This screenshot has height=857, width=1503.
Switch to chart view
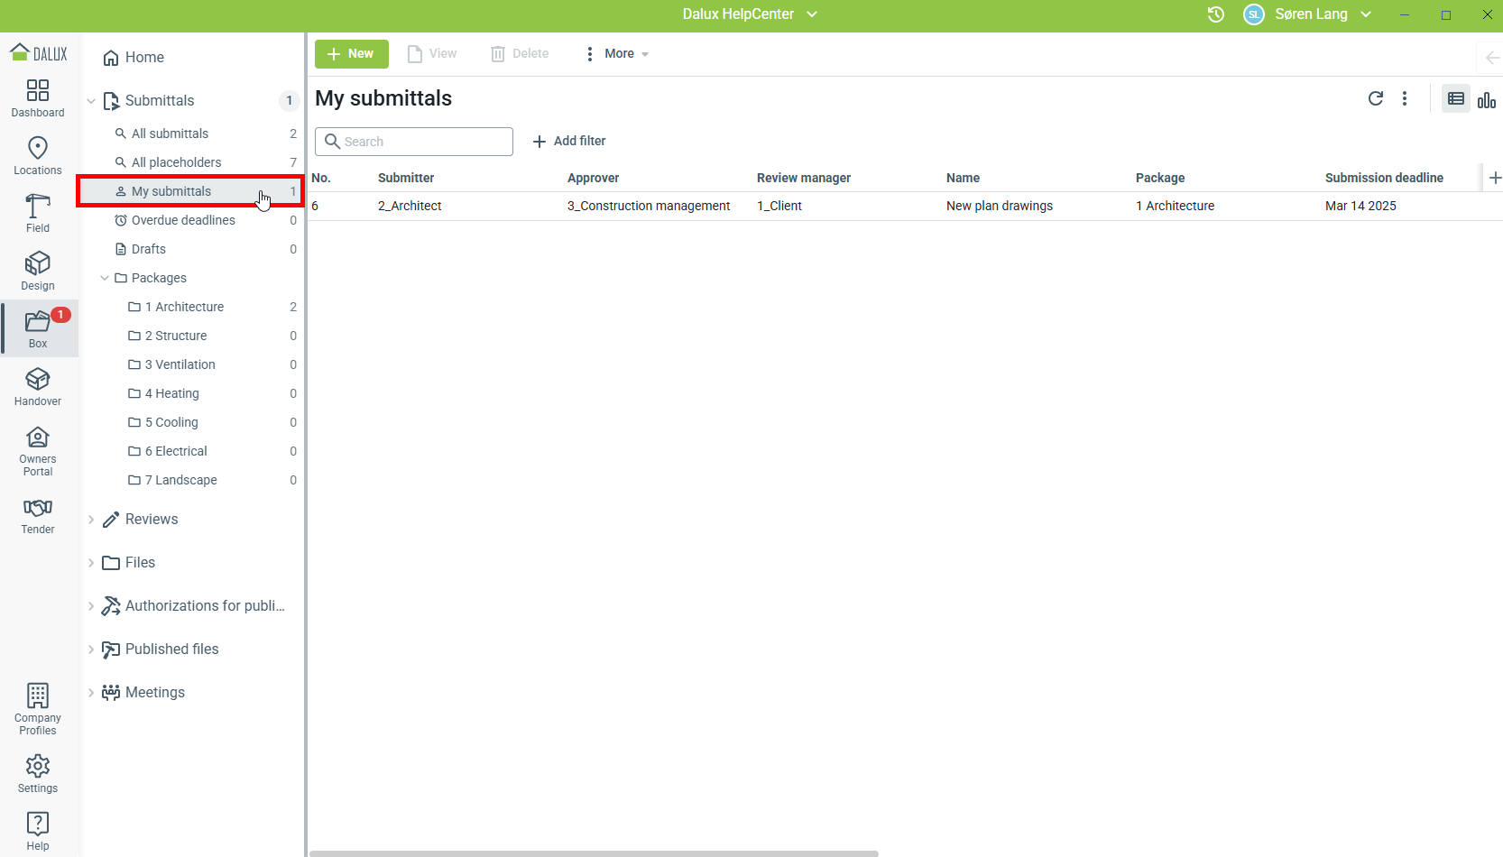[1487, 99]
